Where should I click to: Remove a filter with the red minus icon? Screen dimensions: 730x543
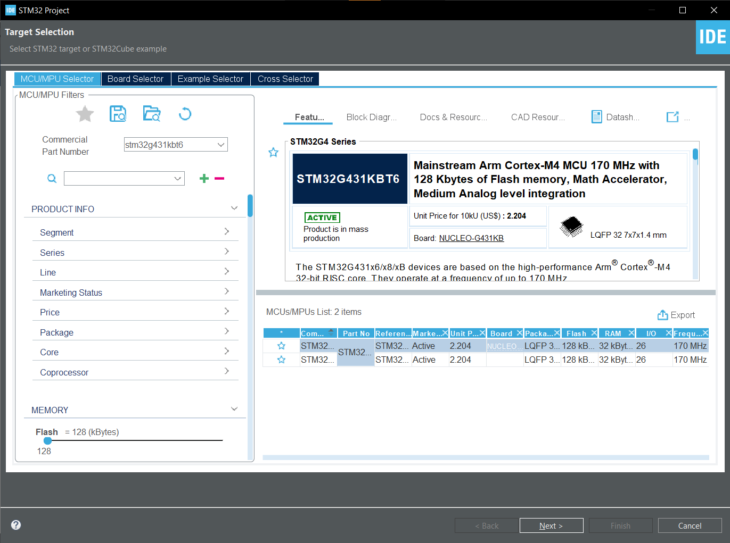click(219, 179)
